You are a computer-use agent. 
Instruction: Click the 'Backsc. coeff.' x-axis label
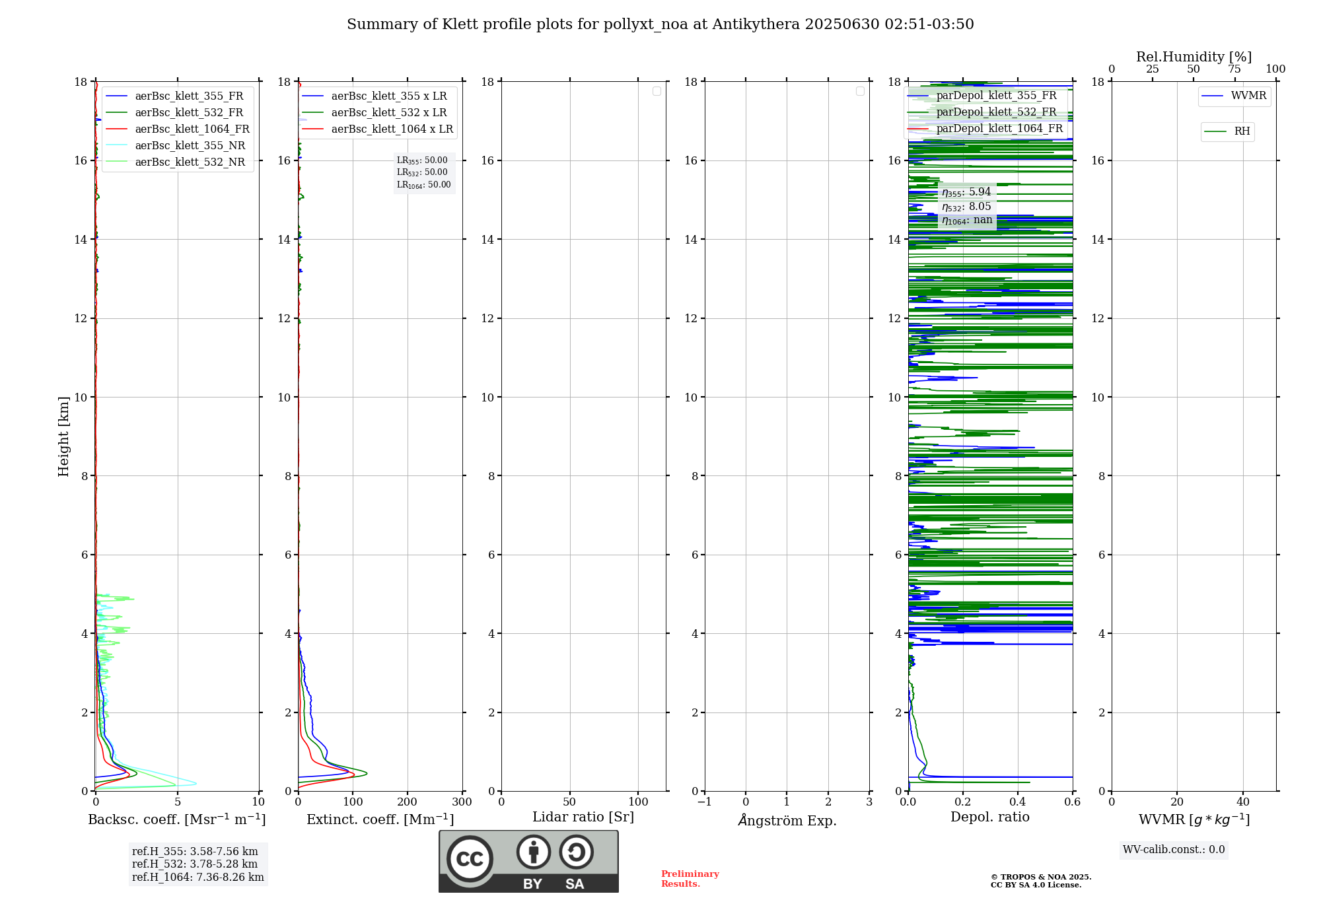click(x=177, y=819)
